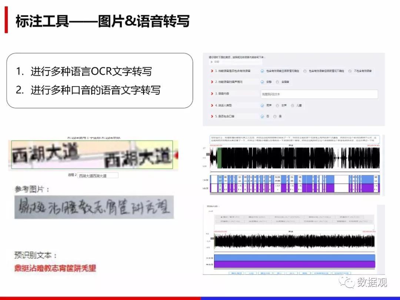Click the 参考图片 label
This screenshot has width=400, height=300.
pos(32,189)
